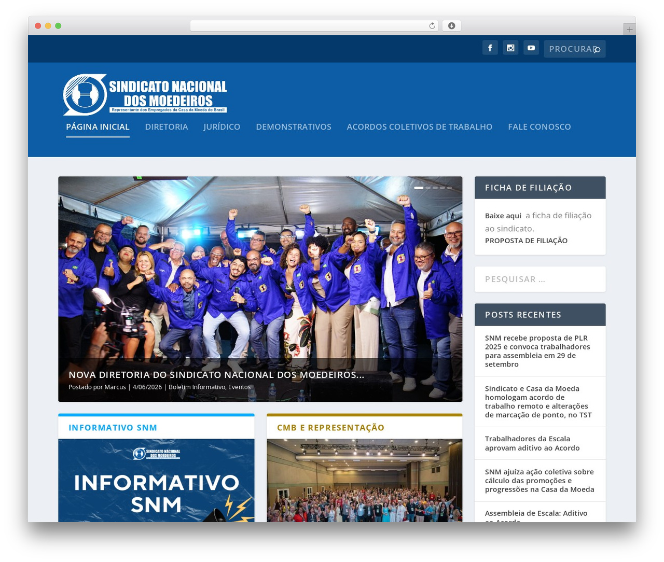
Task: Open the Facebook social icon
Action: point(490,48)
